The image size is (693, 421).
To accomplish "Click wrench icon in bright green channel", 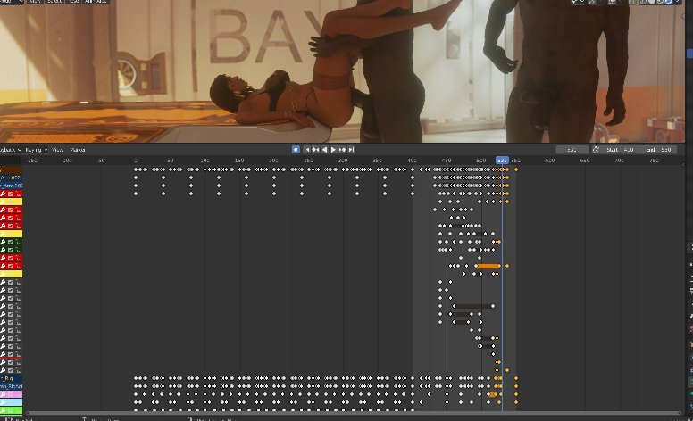I will pyautogui.click(x=3, y=410).
